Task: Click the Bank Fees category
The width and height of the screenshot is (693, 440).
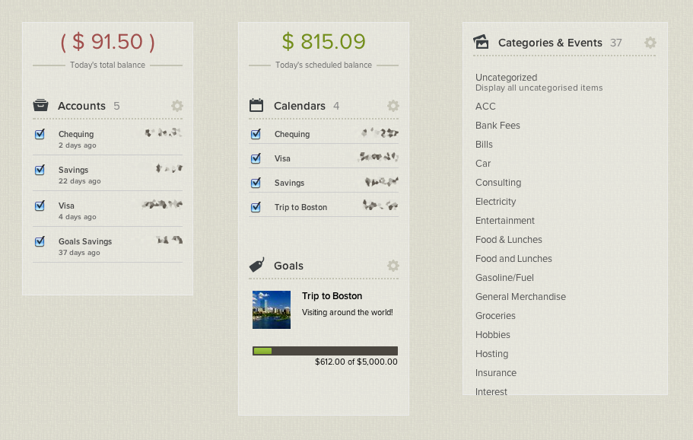Action: [x=499, y=126]
